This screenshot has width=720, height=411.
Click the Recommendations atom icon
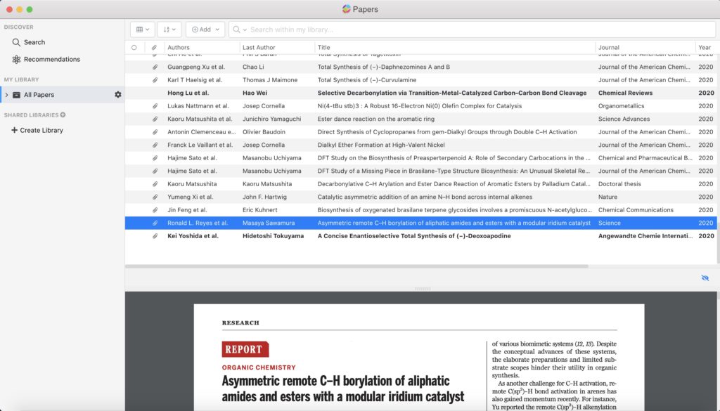(17, 59)
